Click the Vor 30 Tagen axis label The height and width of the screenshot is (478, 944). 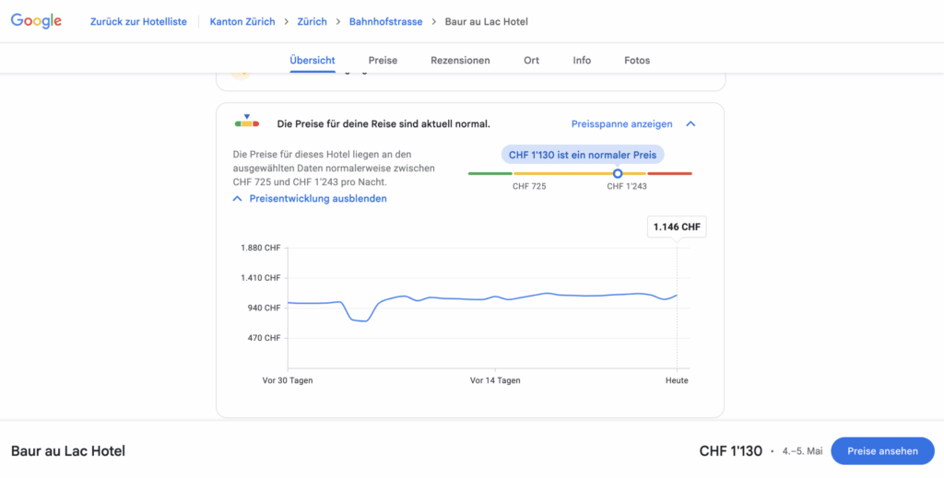tap(288, 380)
